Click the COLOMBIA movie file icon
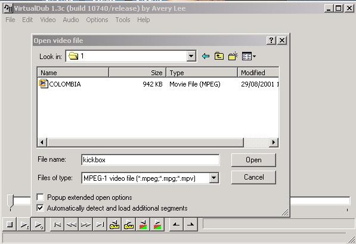 click(x=44, y=84)
